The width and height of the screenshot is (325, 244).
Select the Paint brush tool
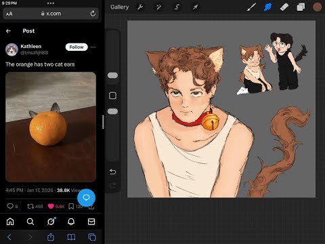(x=251, y=7)
